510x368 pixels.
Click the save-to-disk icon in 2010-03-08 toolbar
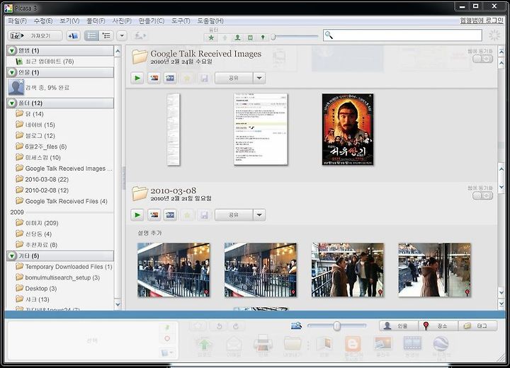[x=204, y=215]
